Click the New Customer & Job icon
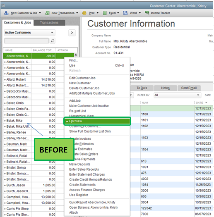The height and width of the screenshot is (217, 214). pos(6,13)
